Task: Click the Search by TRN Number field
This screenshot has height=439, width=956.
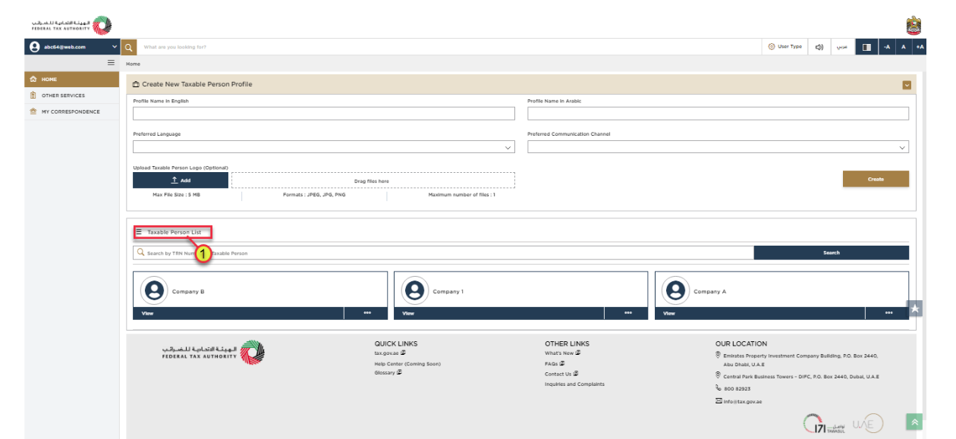Action: [443, 252]
